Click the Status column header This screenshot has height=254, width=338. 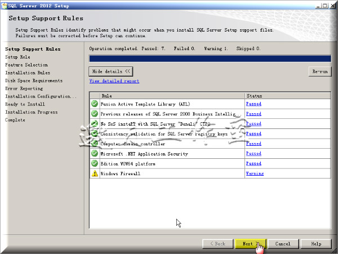pos(288,96)
